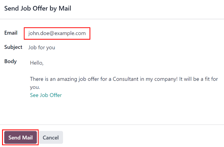Click the 'Send Job Offer by Mail' title

38,8
